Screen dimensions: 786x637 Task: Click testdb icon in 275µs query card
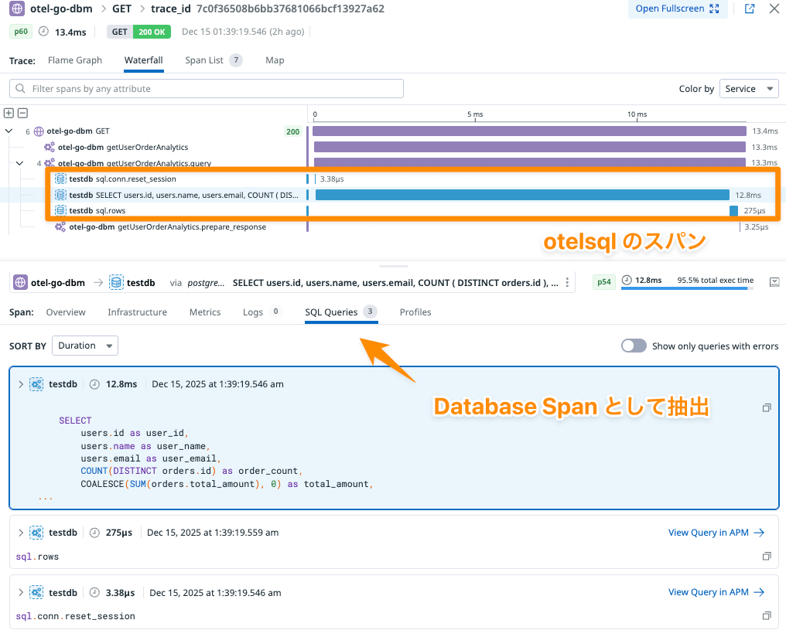(x=36, y=533)
